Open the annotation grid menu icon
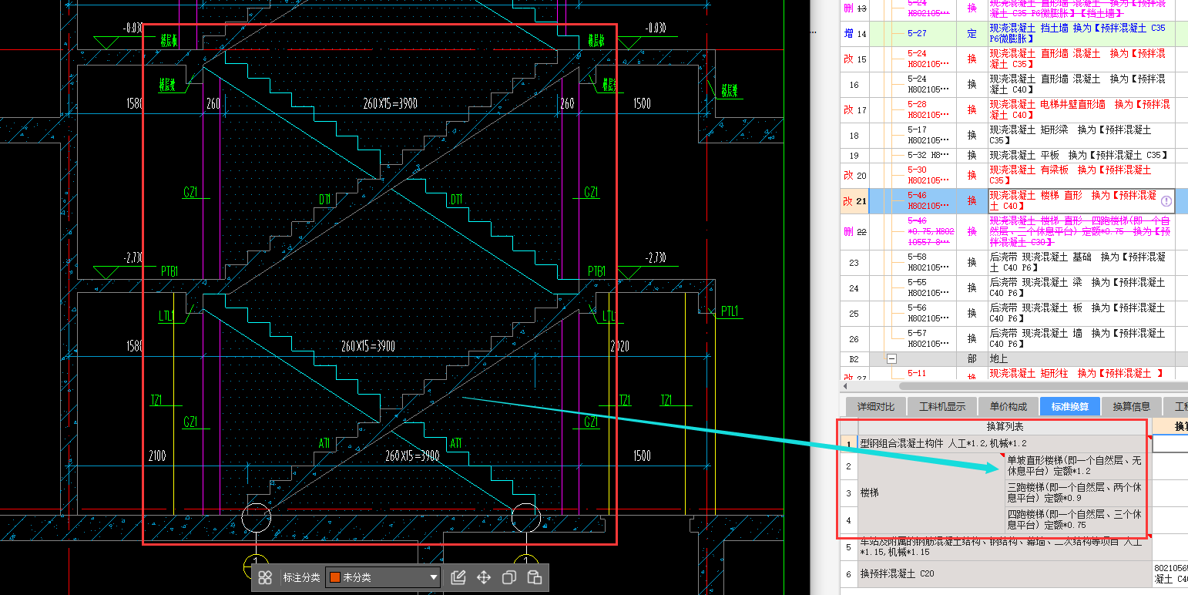The width and height of the screenshot is (1188, 595). pos(265,577)
